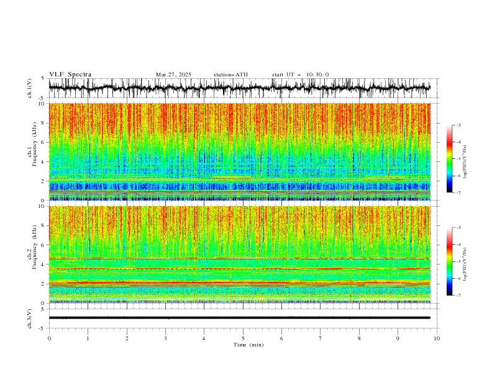Image resolution: width=492 pixels, height=380 pixels.
Task: Click the time axis tick label '0'
Action: 49,338
